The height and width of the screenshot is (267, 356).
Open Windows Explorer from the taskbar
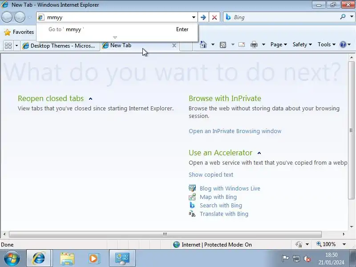[x=67, y=259]
